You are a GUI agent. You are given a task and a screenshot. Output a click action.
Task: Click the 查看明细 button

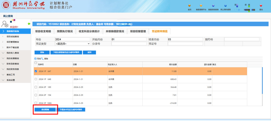click(x=45, y=110)
